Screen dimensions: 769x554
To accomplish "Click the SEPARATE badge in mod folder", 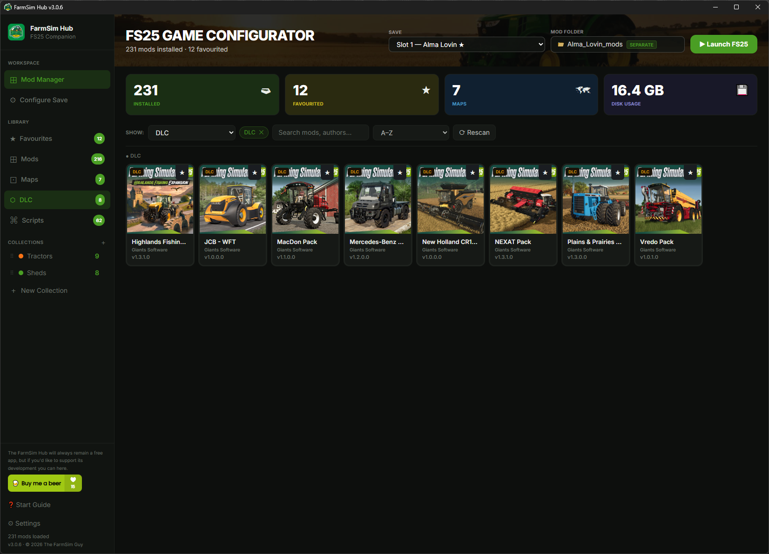I will pyautogui.click(x=641, y=45).
